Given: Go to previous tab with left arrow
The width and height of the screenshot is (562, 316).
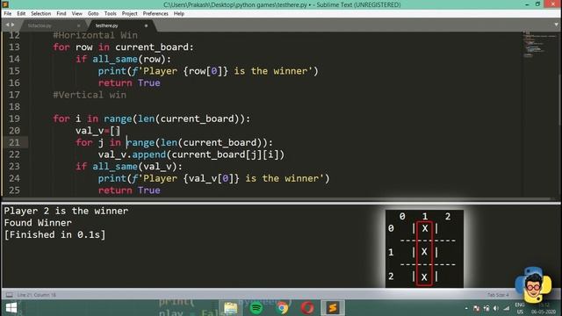Looking at the screenshot, I should pos(7,25).
